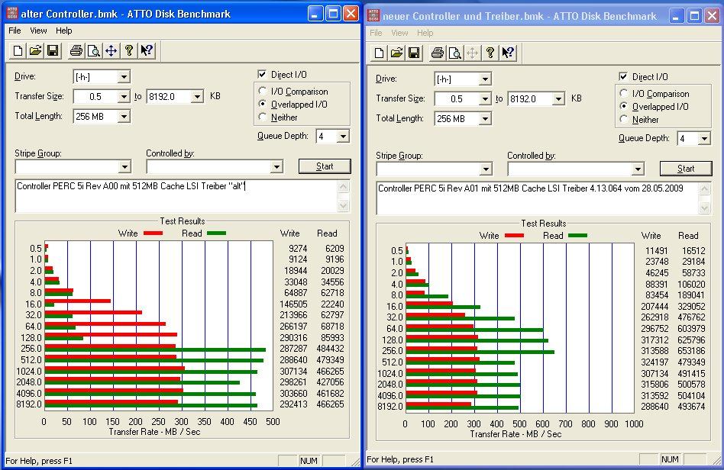Open Stripe Group dropdown in alter Controller window
The height and width of the screenshot is (470, 724).
pos(124,166)
